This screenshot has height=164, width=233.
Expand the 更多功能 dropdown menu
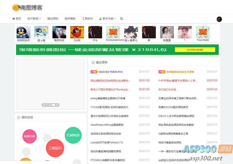[108, 19]
